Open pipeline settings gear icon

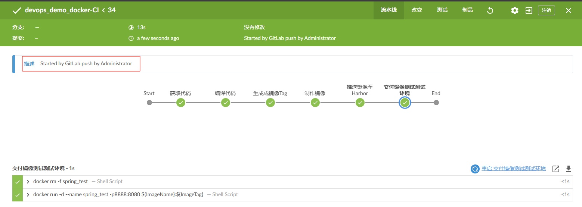[x=514, y=10]
